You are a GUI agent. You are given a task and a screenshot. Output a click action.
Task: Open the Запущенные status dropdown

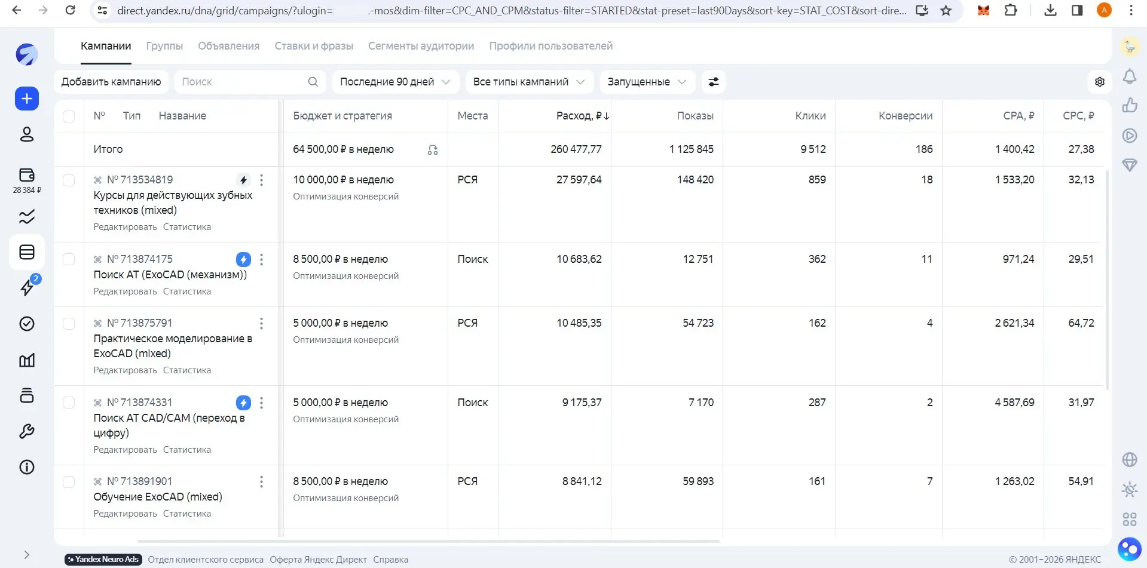coord(647,82)
